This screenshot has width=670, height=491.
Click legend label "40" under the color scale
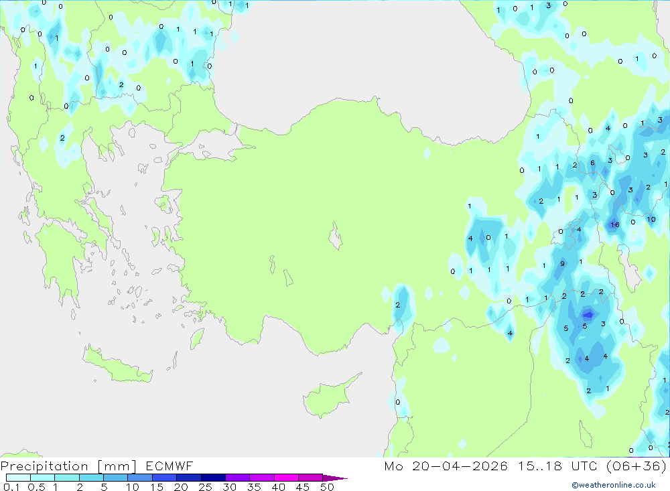[x=278, y=487]
